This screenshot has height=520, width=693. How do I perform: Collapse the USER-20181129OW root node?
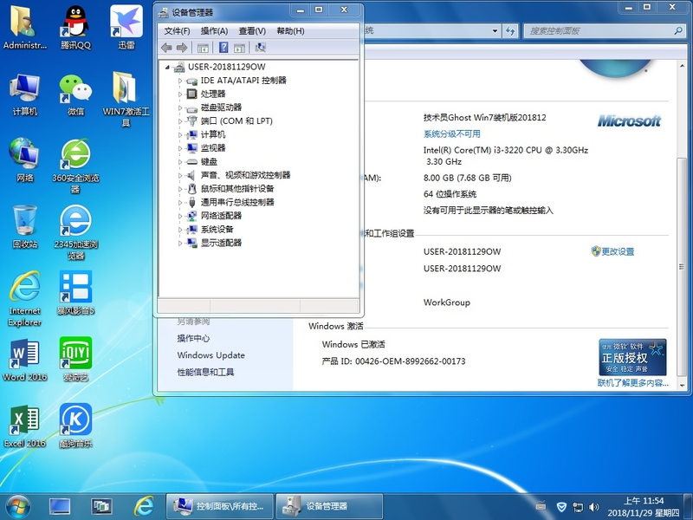click(x=168, y=67)
